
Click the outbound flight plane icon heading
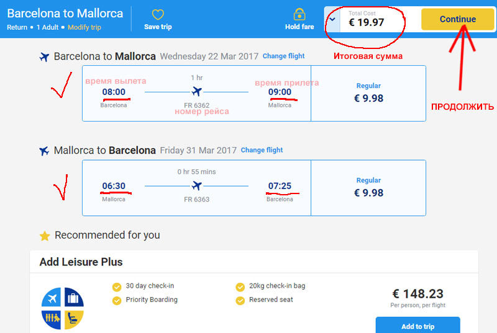point(44,57)
